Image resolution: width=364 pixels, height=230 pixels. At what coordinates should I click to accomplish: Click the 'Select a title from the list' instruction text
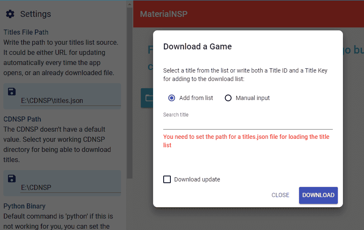pyautogui.click(x=245, y=75)
